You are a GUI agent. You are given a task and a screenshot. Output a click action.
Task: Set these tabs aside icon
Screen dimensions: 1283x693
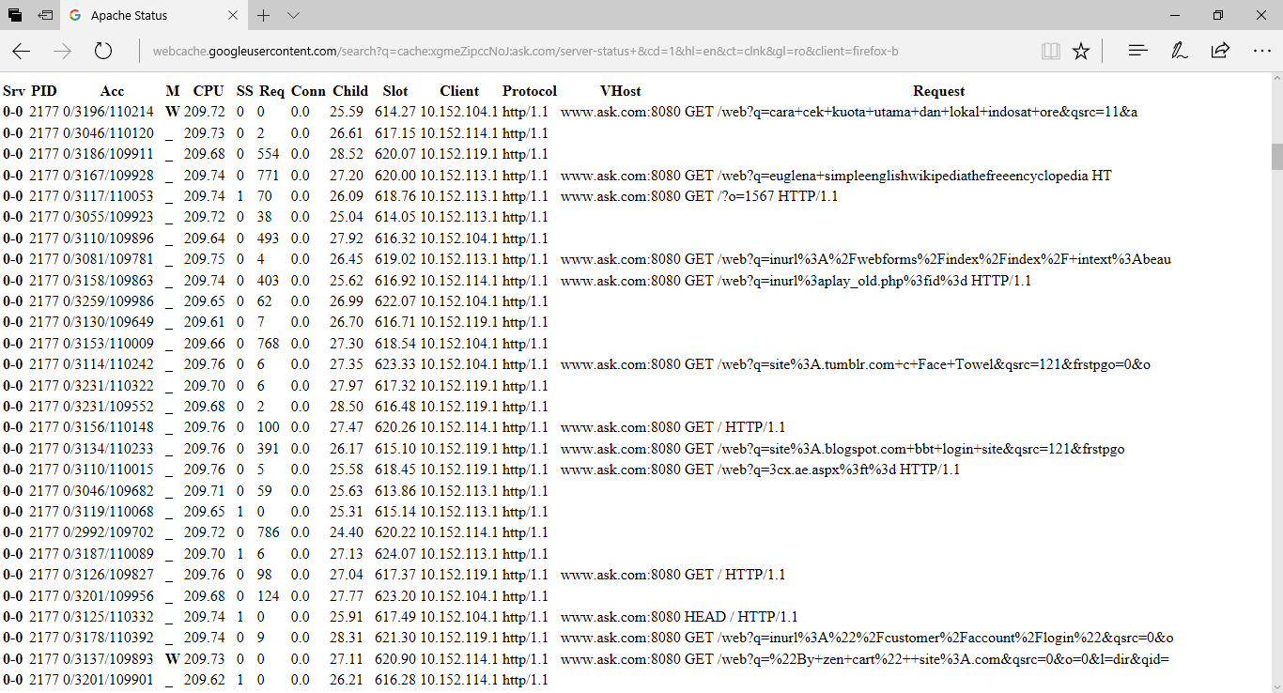(45, 15)
